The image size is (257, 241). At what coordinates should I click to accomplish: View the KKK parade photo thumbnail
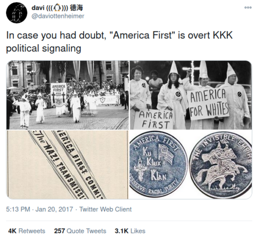(x=67, y=95)
